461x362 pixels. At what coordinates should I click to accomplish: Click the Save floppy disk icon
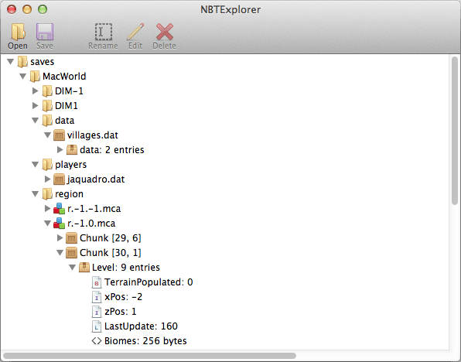[45, 32]
